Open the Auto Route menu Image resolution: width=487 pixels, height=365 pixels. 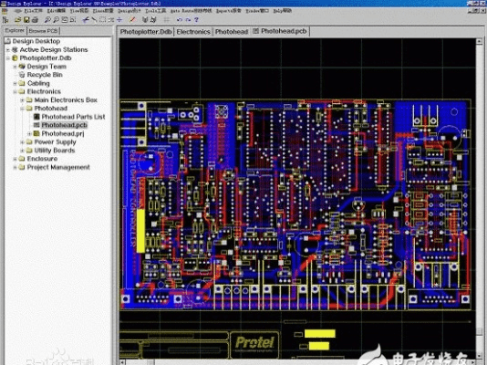point(191,11)
